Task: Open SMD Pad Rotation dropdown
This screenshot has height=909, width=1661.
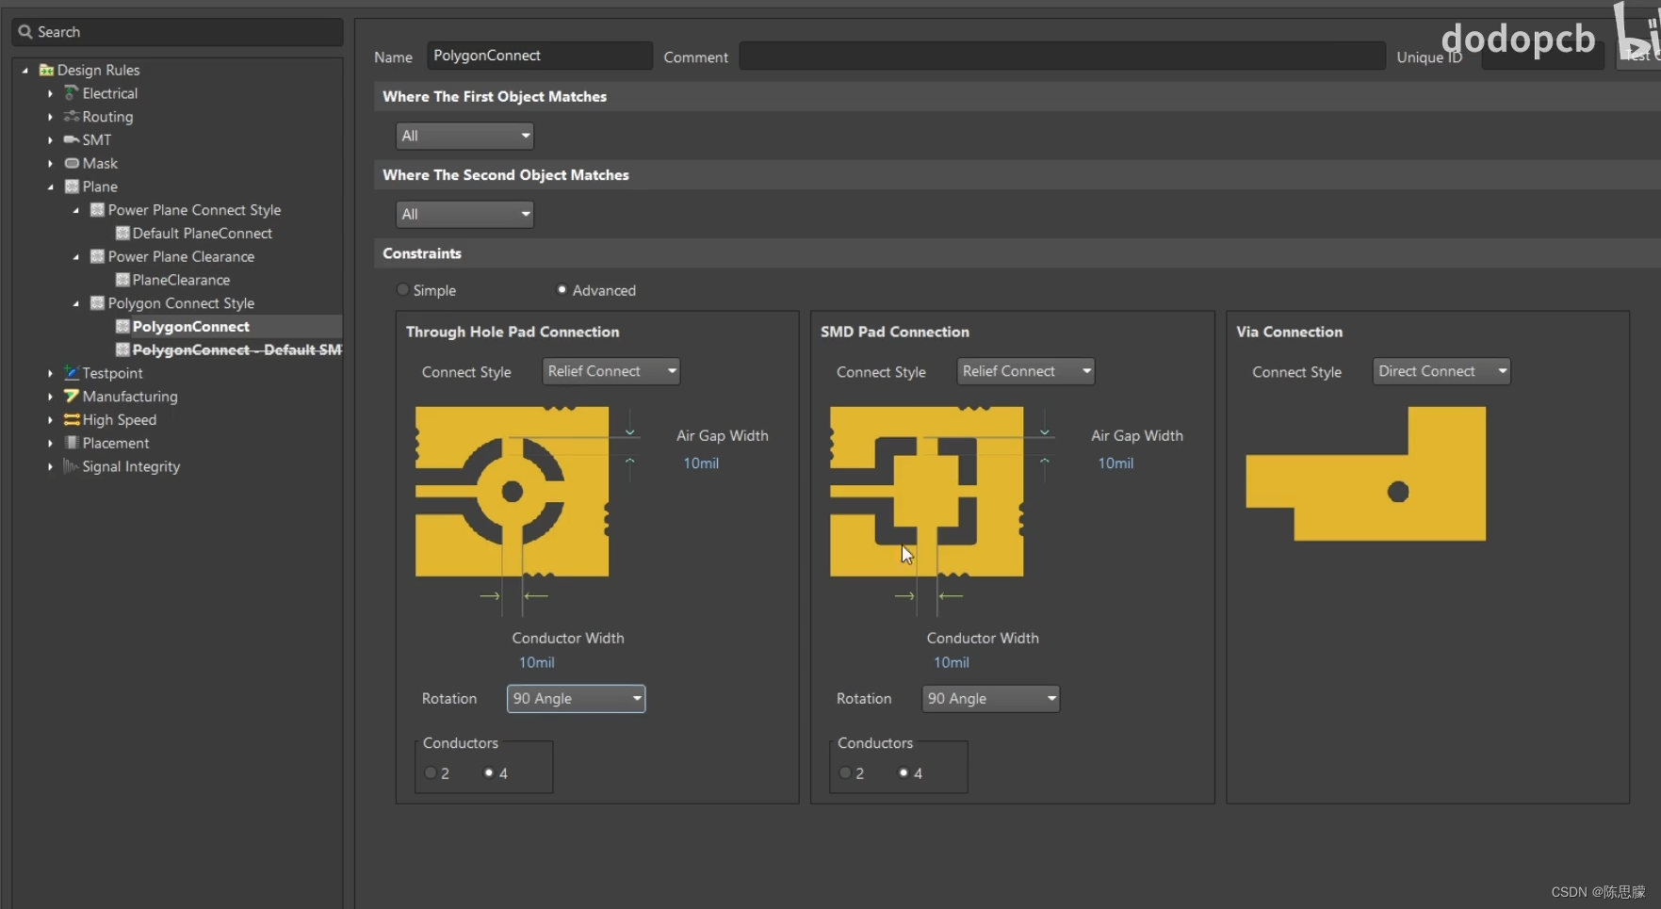Action: pos(990,698)
